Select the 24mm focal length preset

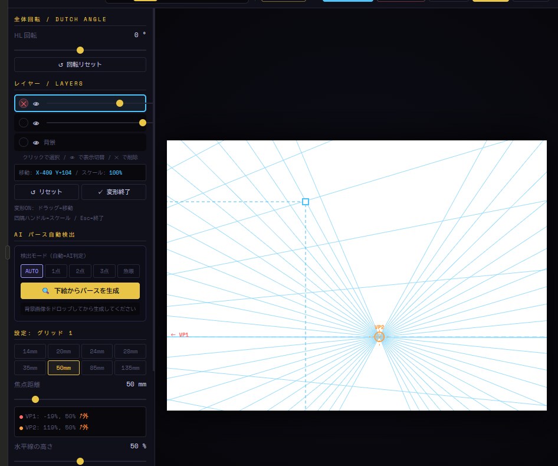click(97, 352)
